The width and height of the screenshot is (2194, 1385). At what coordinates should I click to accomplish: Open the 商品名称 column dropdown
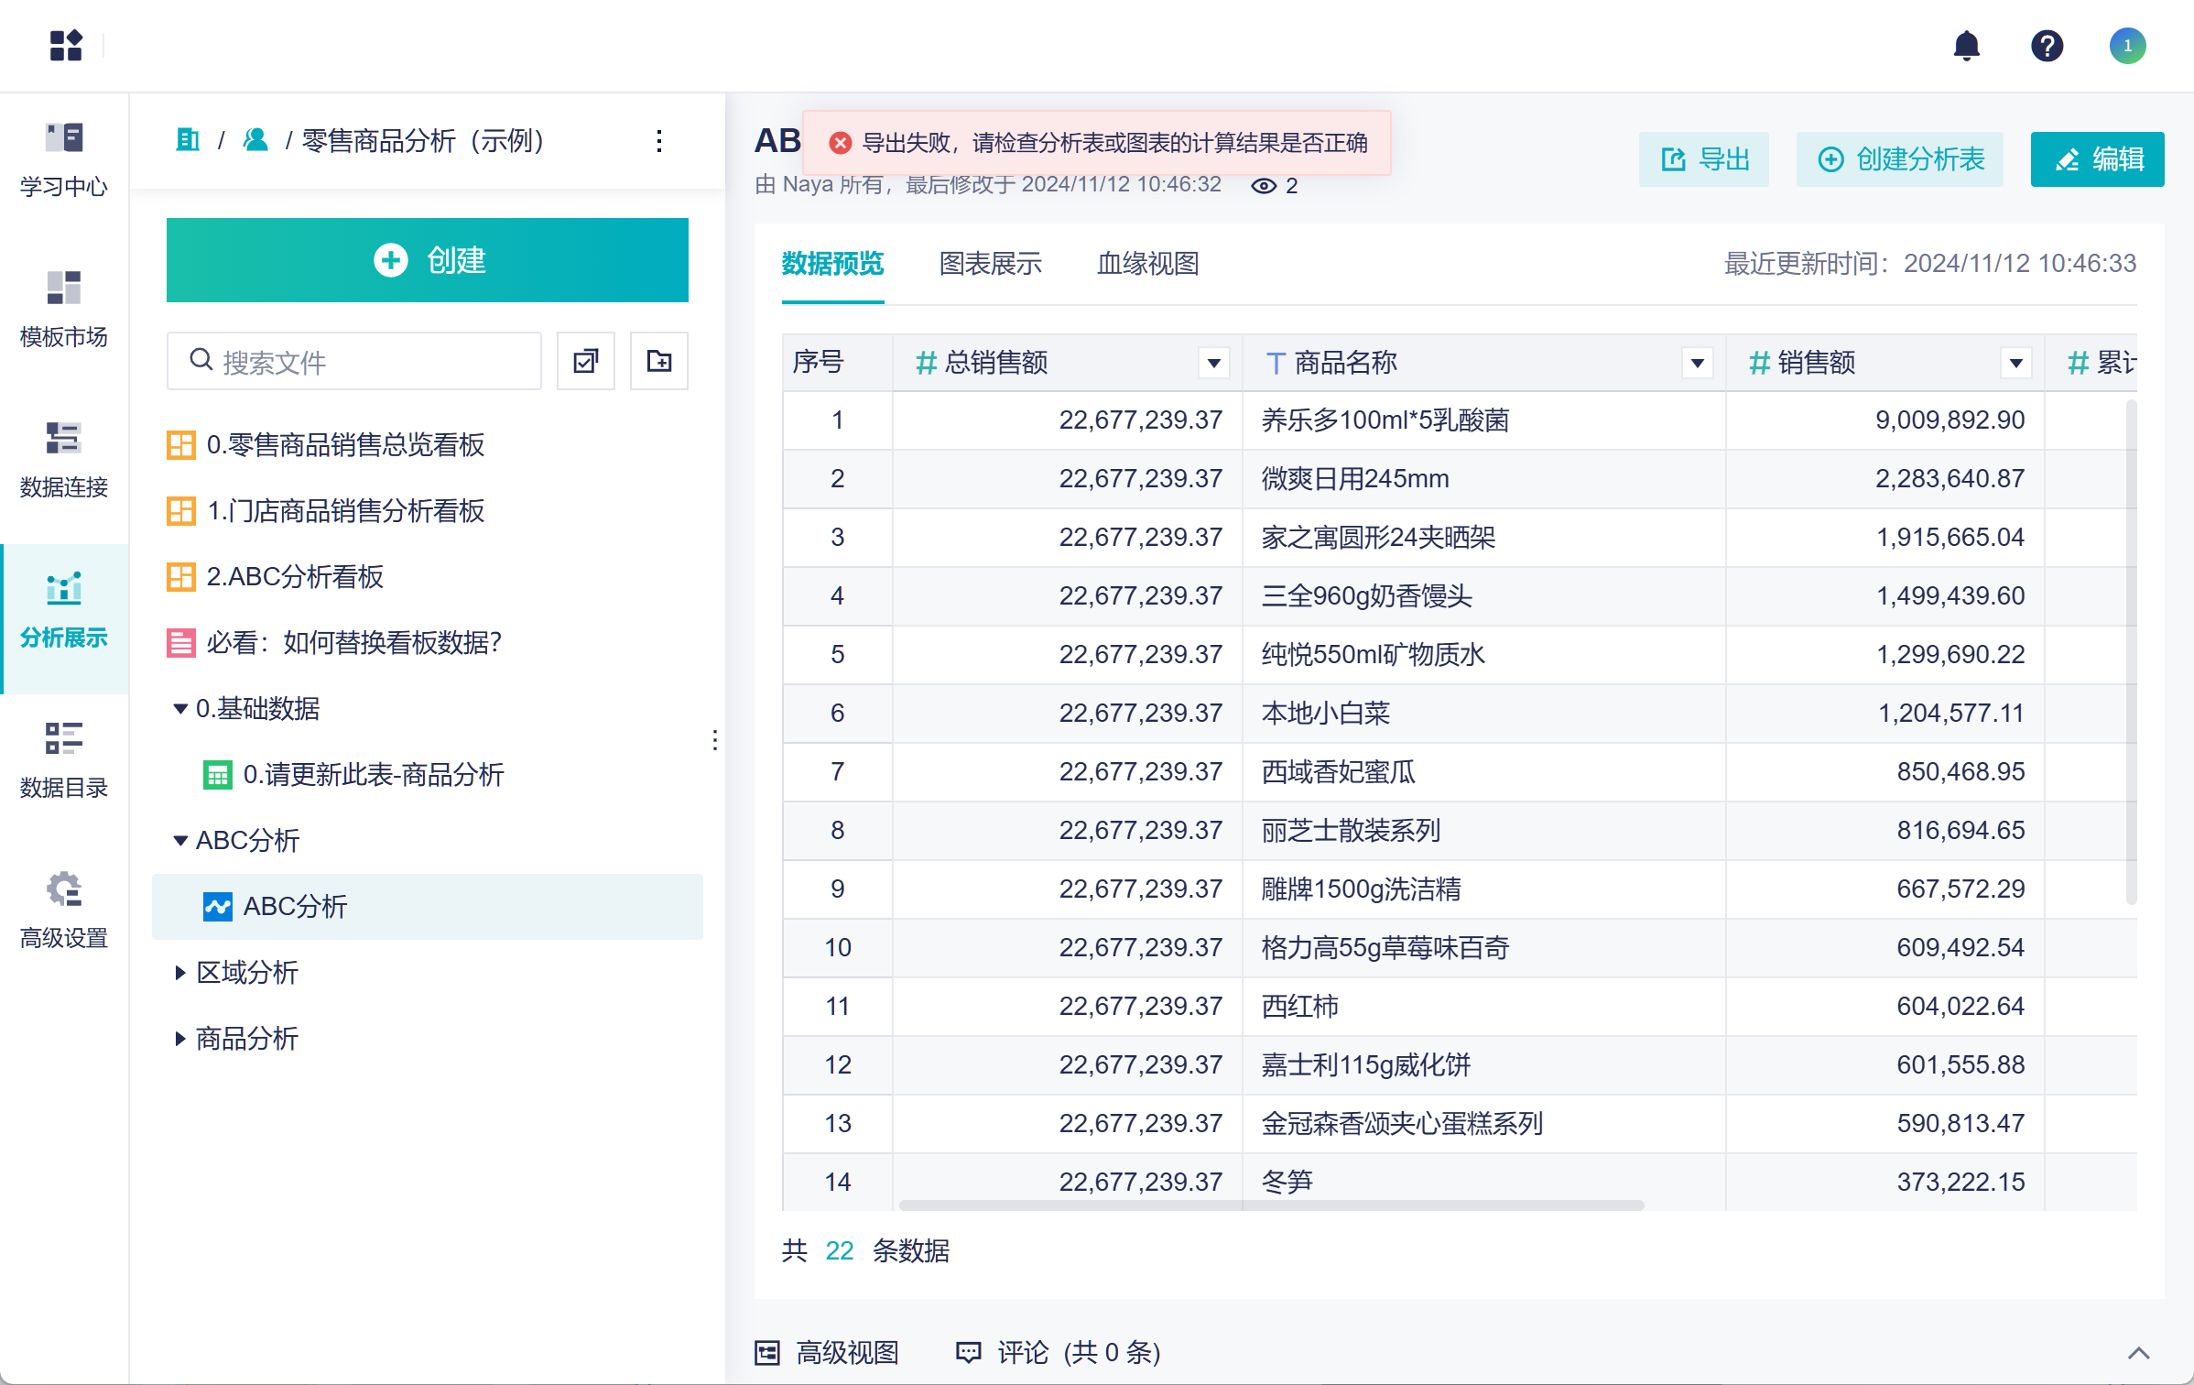click(x=1698, y=364)
